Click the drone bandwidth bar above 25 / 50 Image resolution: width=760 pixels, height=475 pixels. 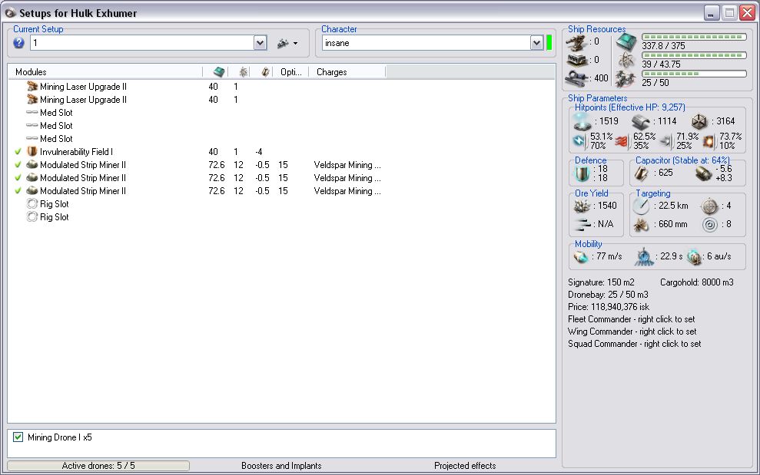tap(694, 74)
